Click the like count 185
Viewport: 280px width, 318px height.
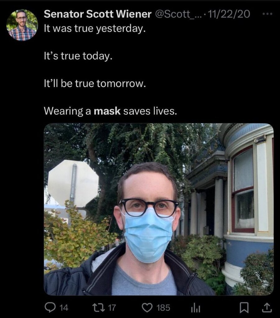pyautogui.click(x=163, y=308)
